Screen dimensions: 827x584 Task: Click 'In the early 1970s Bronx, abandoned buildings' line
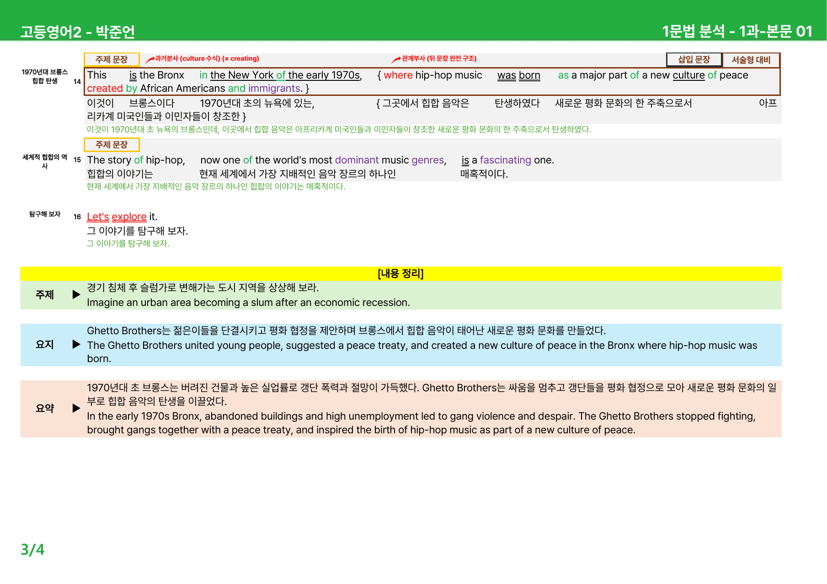pos(421,423)
